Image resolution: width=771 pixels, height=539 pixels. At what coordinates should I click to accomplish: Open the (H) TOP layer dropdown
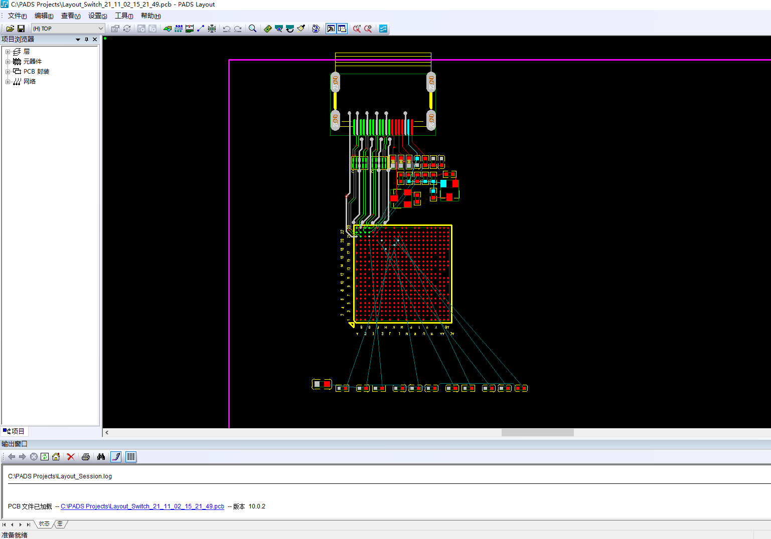click(x=68, y=29)
